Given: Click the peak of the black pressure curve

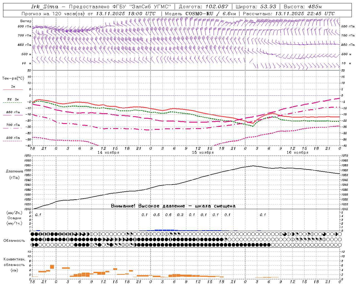Looking at the screenshot, I should click(x=253, y=166).
